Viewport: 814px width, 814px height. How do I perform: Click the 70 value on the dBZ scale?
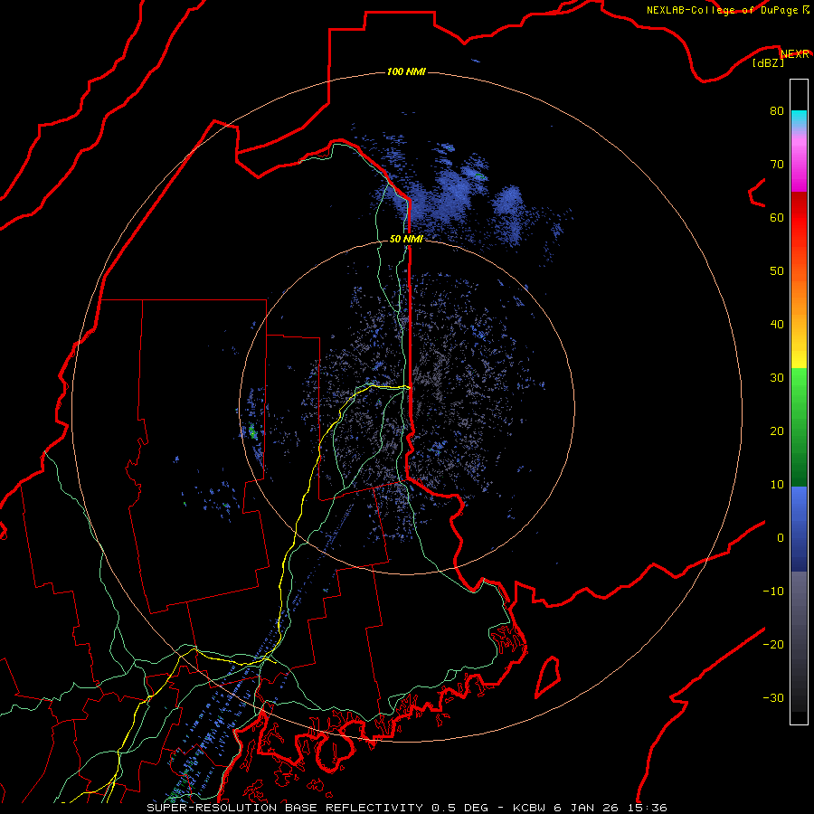[777, 165]
